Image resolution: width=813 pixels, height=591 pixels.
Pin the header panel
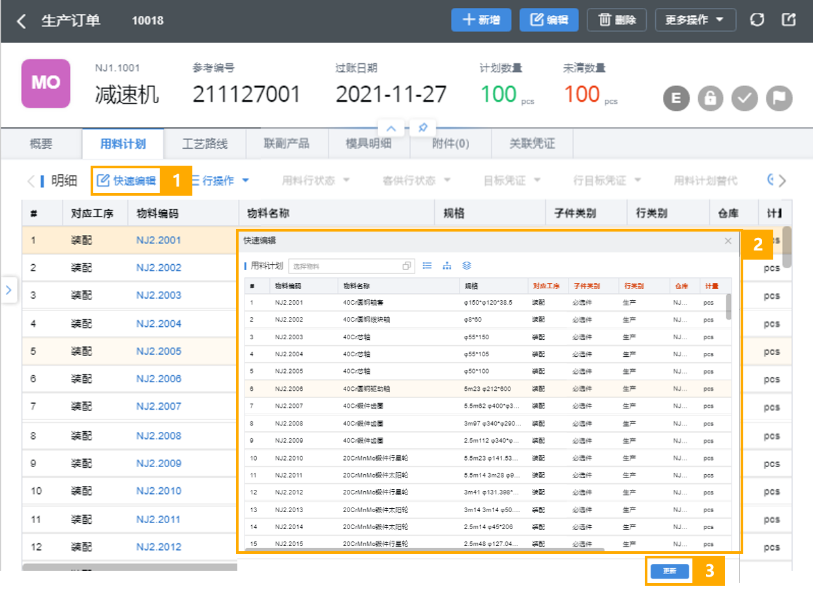(x=422, y=128)
